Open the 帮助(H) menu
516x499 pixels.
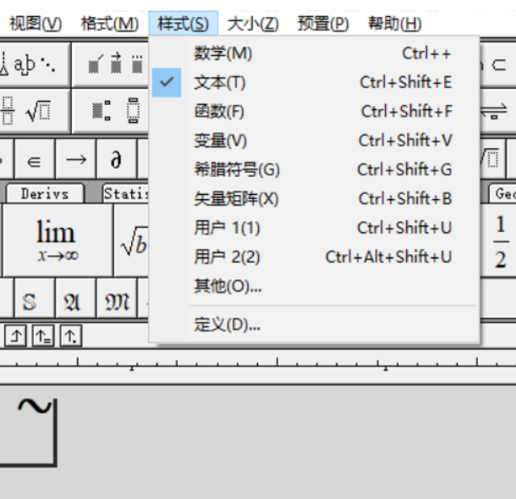[x=394, y=24]
